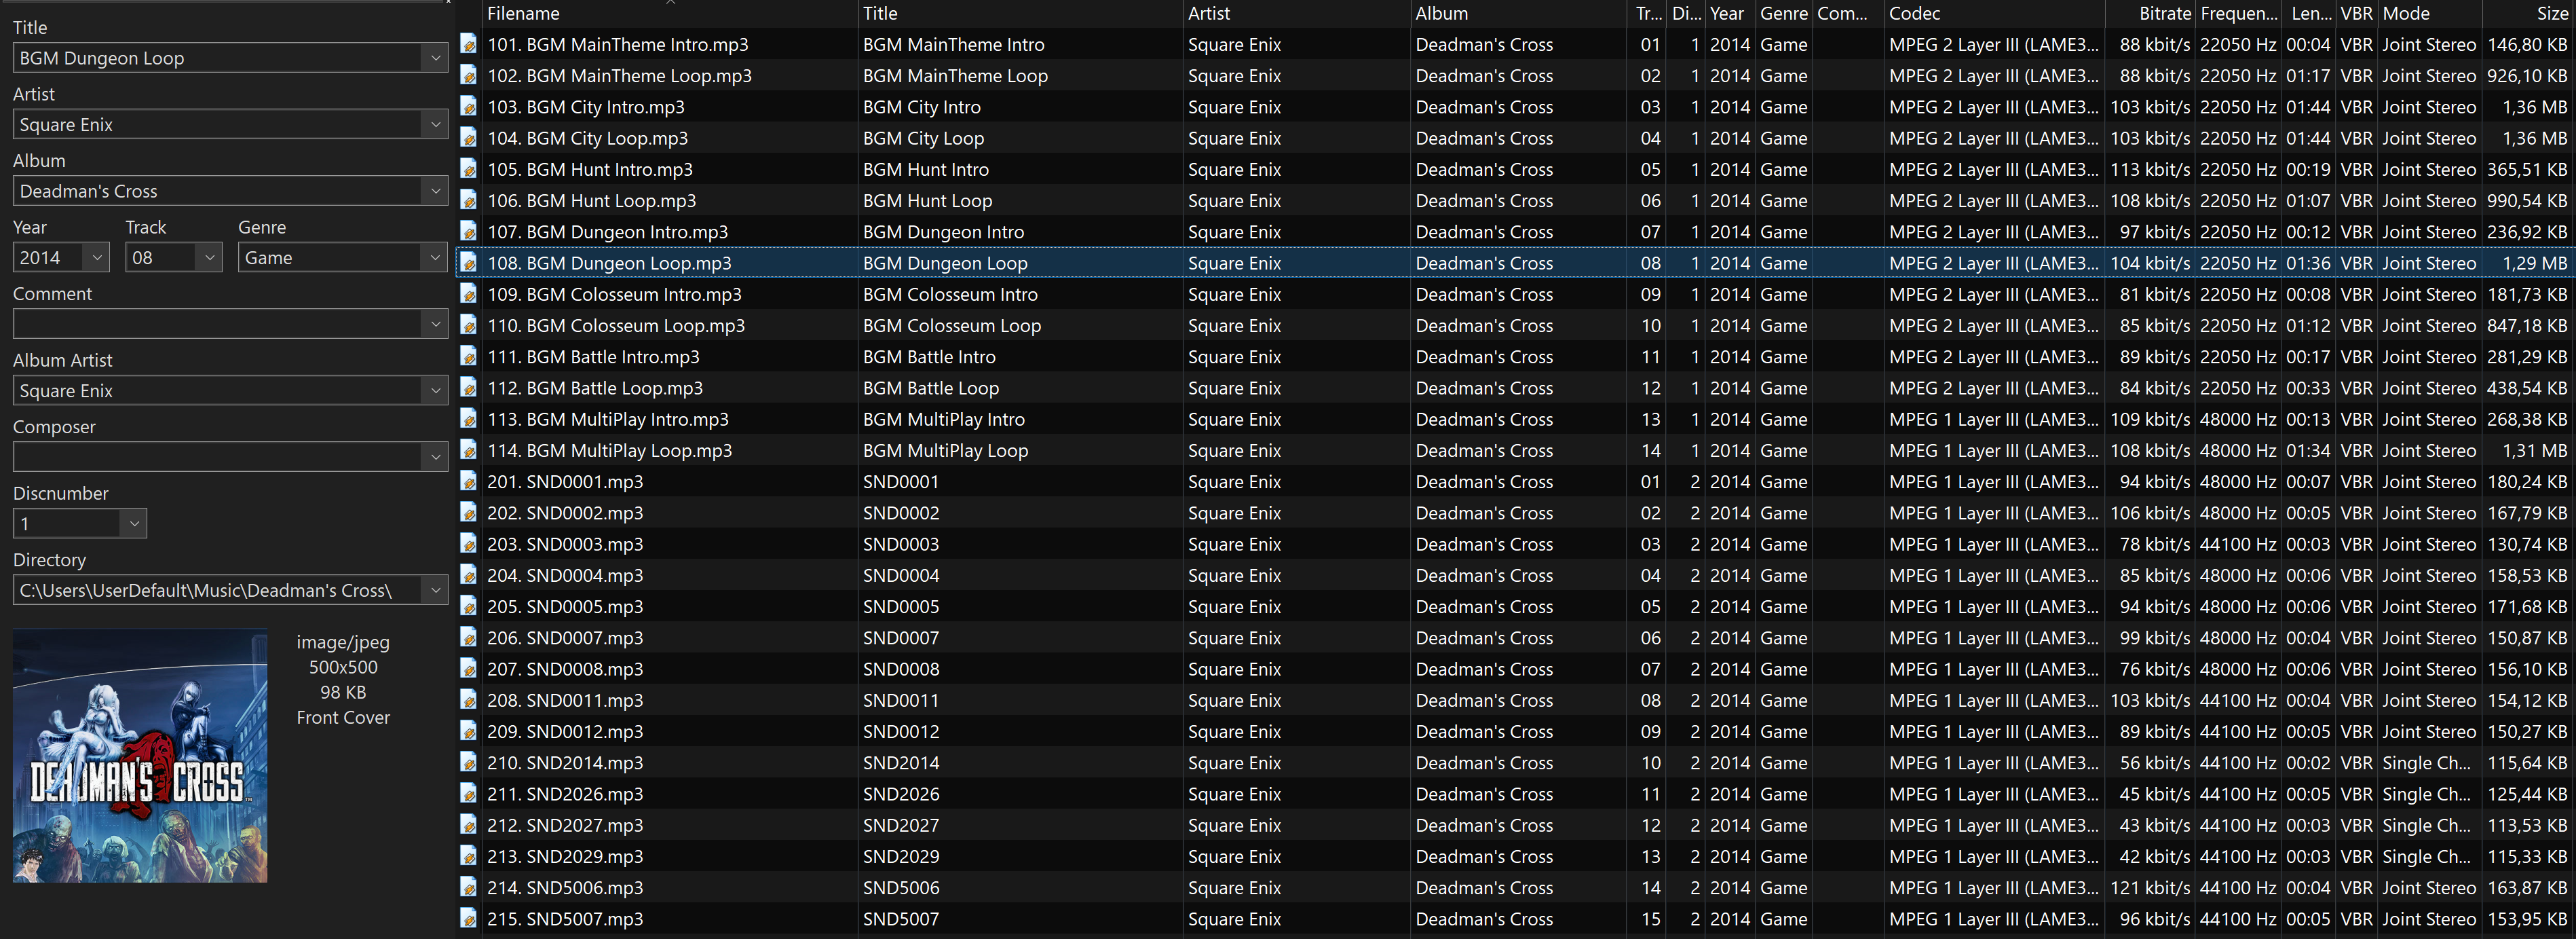This screenshot has height=939, width=2576.
Task: Open the Discnumber dropdown
Action: pos(134,524)
